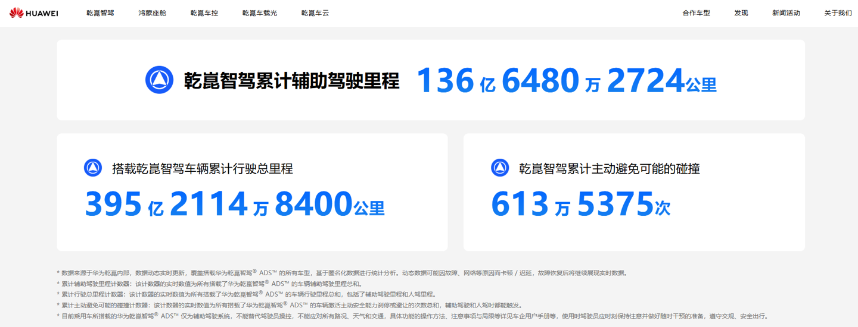Click the icon beside 乾崑智驾累计主动避免可能的碰撞
858x327 pixels.
pos(500,168)
